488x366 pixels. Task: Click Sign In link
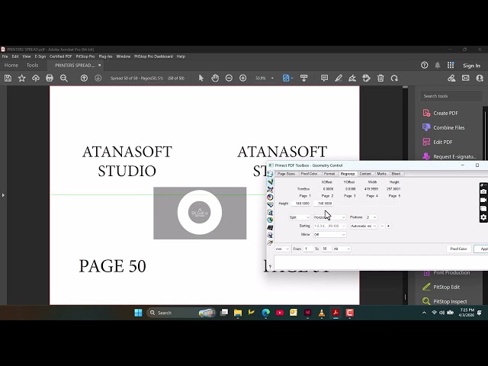471,66
